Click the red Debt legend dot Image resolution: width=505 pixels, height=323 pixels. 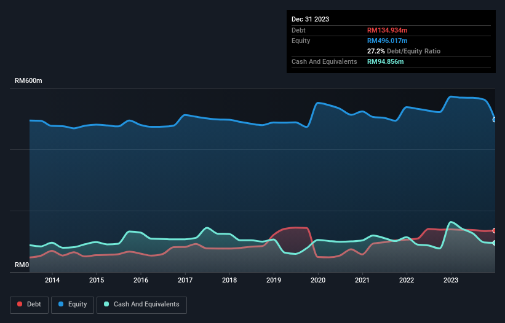click(x=20, y=304)
